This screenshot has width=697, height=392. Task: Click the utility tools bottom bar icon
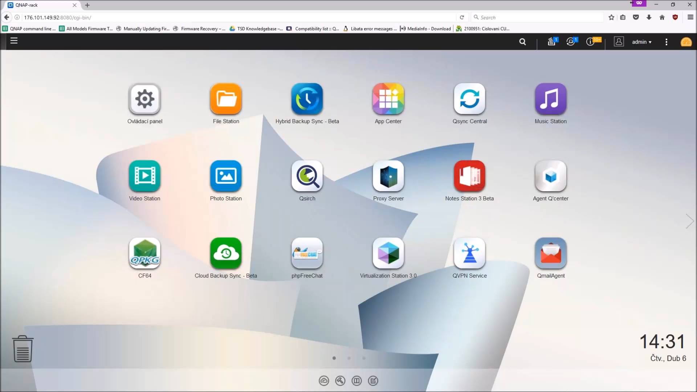340,381
